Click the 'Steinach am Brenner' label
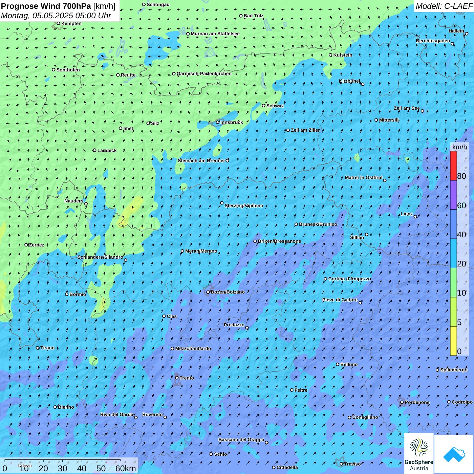 pos(201,160)
